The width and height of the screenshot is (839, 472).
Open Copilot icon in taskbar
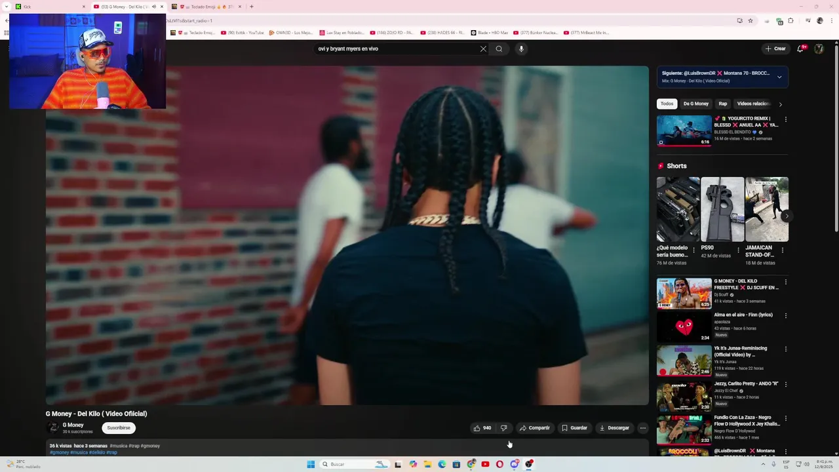[413, 464]
